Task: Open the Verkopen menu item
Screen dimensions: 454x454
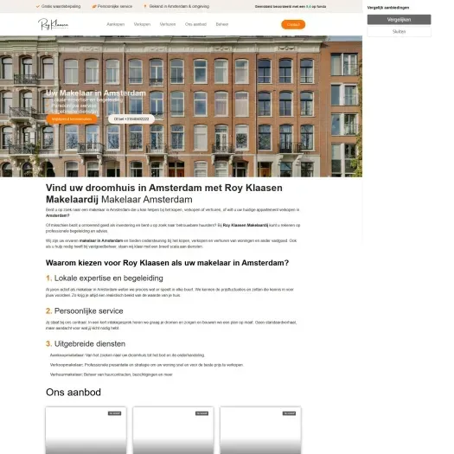Action: point(142,24)
